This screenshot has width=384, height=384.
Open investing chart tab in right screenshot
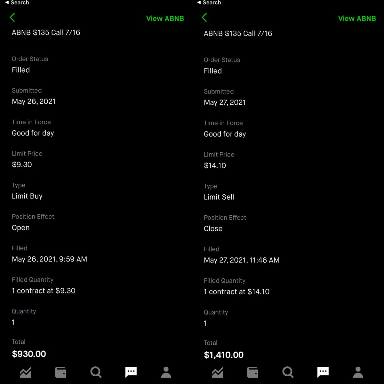pos(217,372)
